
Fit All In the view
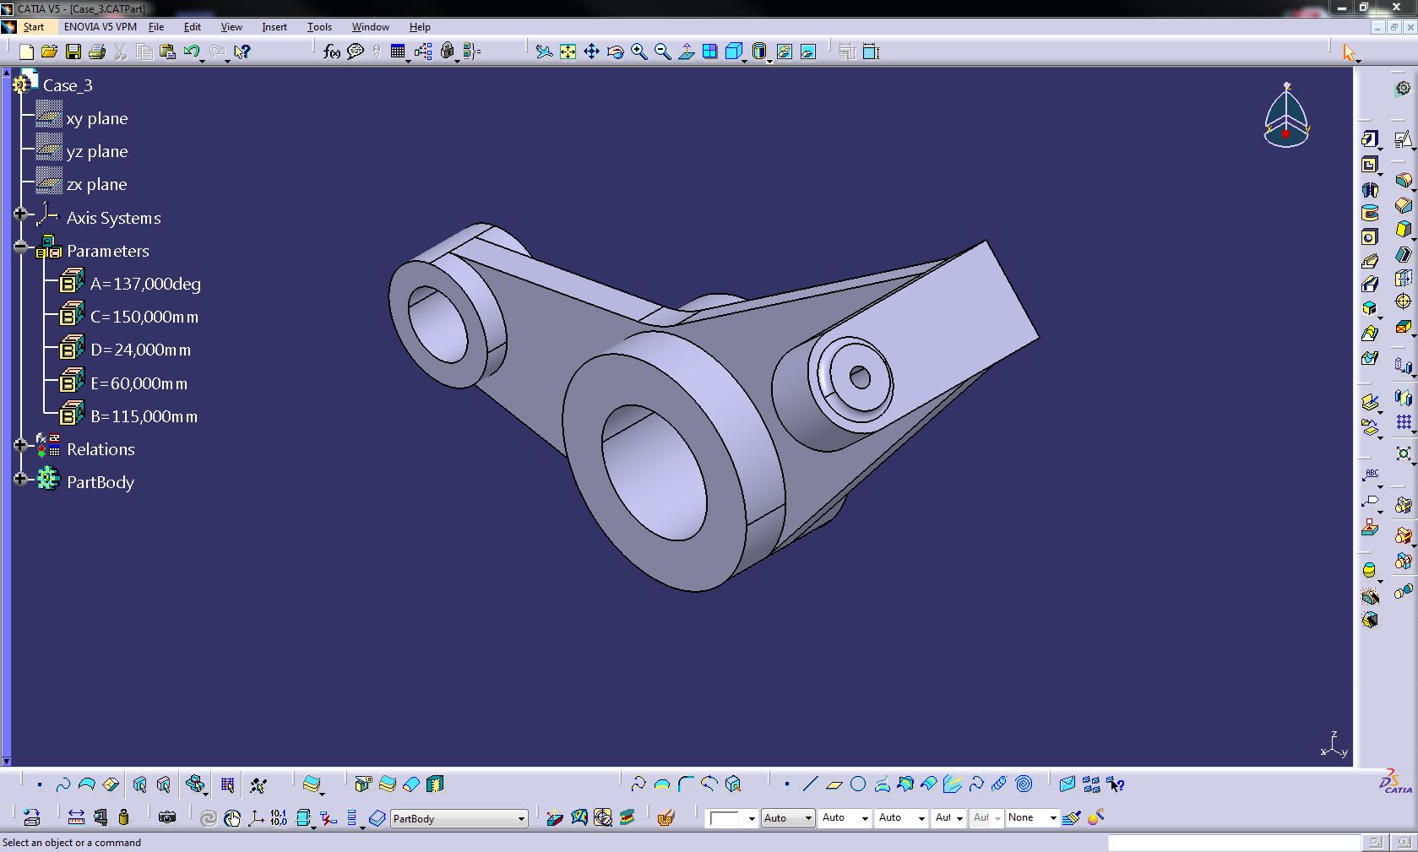click(x=568, y=52)
